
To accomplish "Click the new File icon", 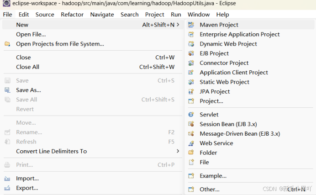I will click(191, 162).
